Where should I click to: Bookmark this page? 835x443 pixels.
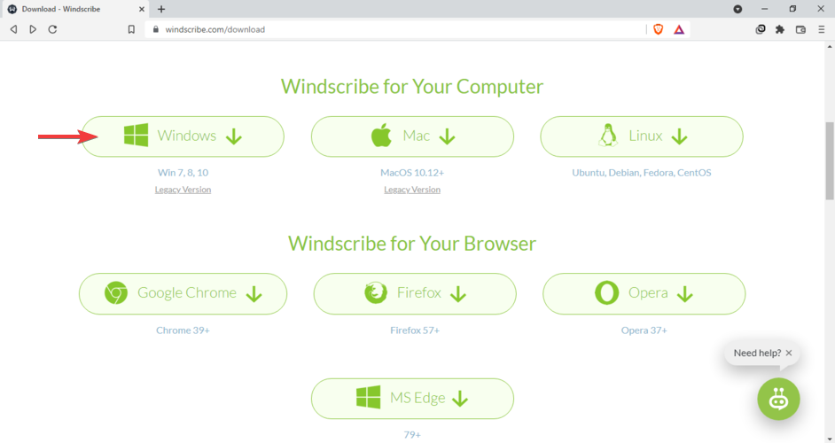(131, 29)
